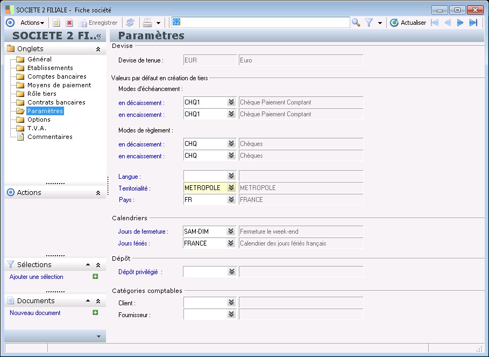Image resolution: width=489 pixels, height=357 pixels.
Task: Open the Territorialité dropdown list
Action: [231, 188]
